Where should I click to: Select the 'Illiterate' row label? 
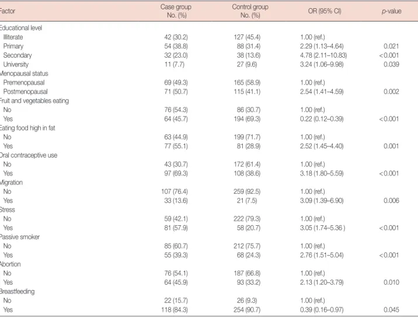[x=13, y=37]
